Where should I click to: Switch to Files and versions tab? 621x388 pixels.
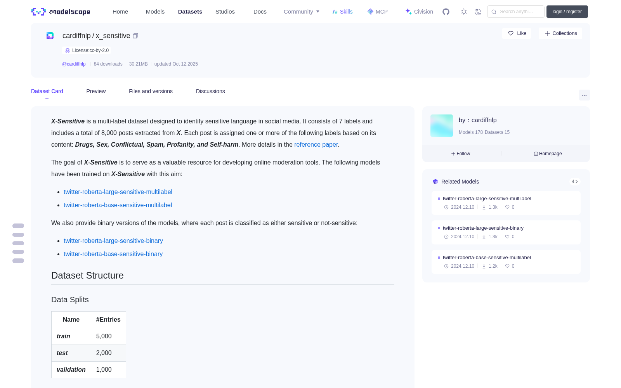coord(151,91)
